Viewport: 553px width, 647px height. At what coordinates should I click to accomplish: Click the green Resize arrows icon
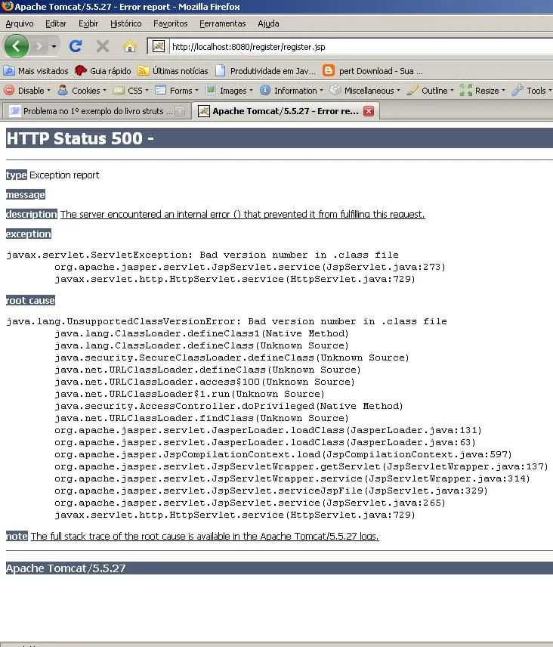click(466, 90)
